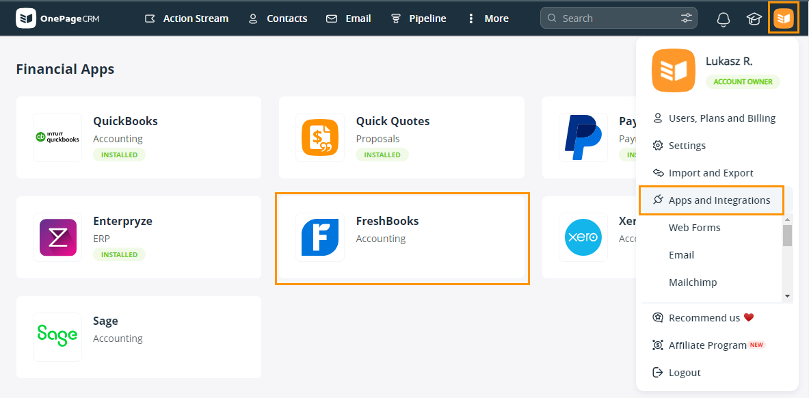Click the Proposals label under Quick Quotes

pos(377,139)
